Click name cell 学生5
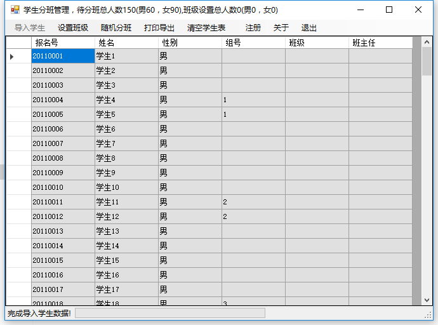The width and height of the screenshot is (438, 325). 126,114
